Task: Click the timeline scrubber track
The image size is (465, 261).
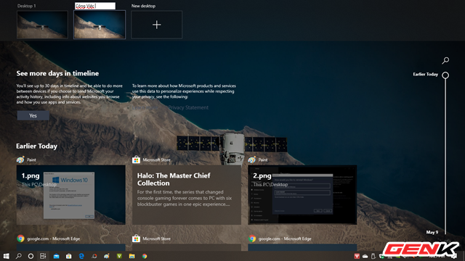Action: [445, 157]
